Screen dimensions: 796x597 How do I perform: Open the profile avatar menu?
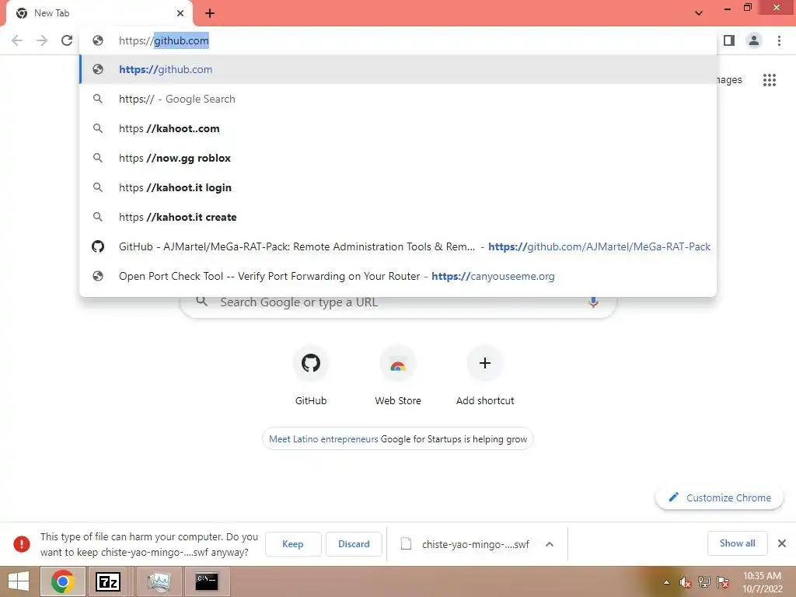(754, 40)
